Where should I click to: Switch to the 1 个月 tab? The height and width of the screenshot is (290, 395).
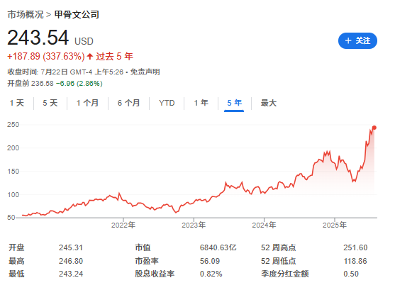click(87, 103)
